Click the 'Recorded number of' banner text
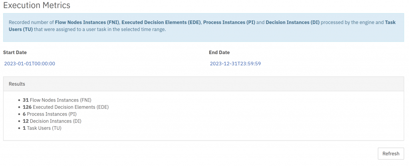This screenshot has width=409, height=166. pyautogui.click(x=31, y=22)
